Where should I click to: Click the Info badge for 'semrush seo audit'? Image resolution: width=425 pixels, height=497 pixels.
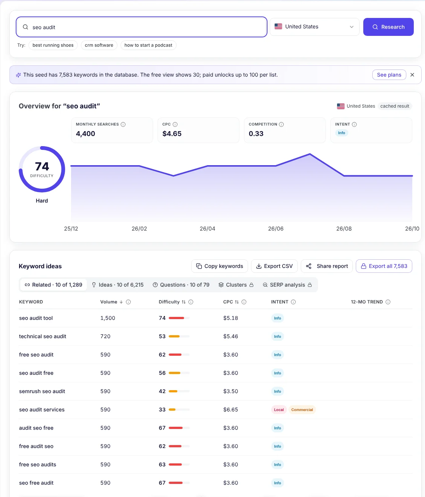278,391
